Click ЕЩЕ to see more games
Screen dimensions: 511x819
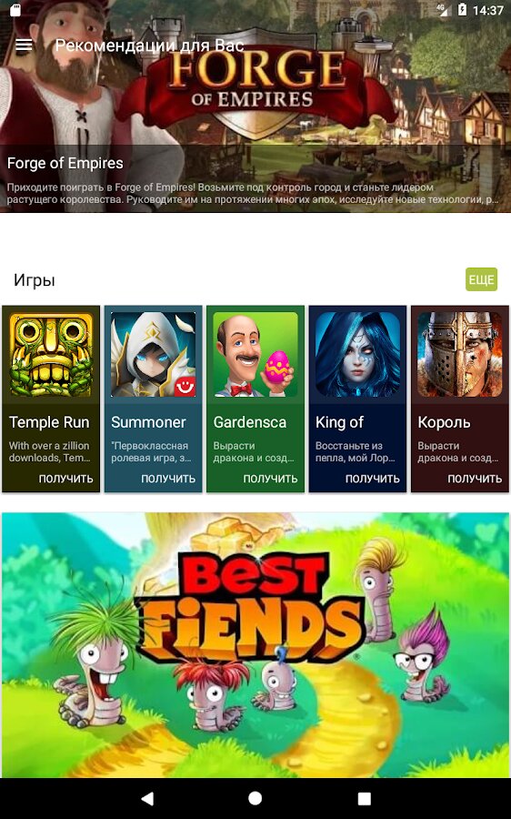pos(481,280)
